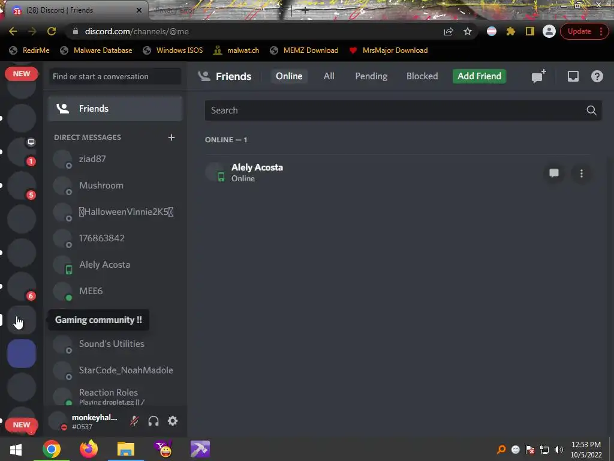Open the Discord Help icon
The width and height of the screenshot is (614, 461).
(597, 76)
